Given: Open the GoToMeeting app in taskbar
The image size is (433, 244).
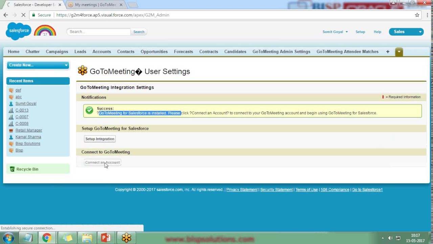Looking at the screenshot, I should [x=127, y=238].
